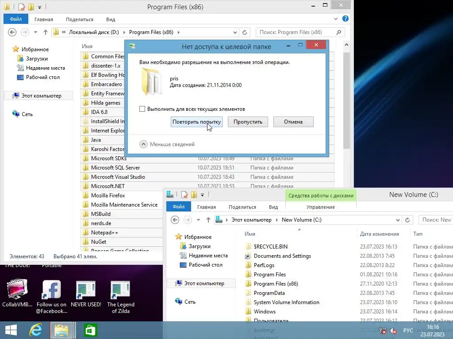Refresh the Program Files (x86) folder view
Viewport: 453px width, 339px height.
point(245,32)
